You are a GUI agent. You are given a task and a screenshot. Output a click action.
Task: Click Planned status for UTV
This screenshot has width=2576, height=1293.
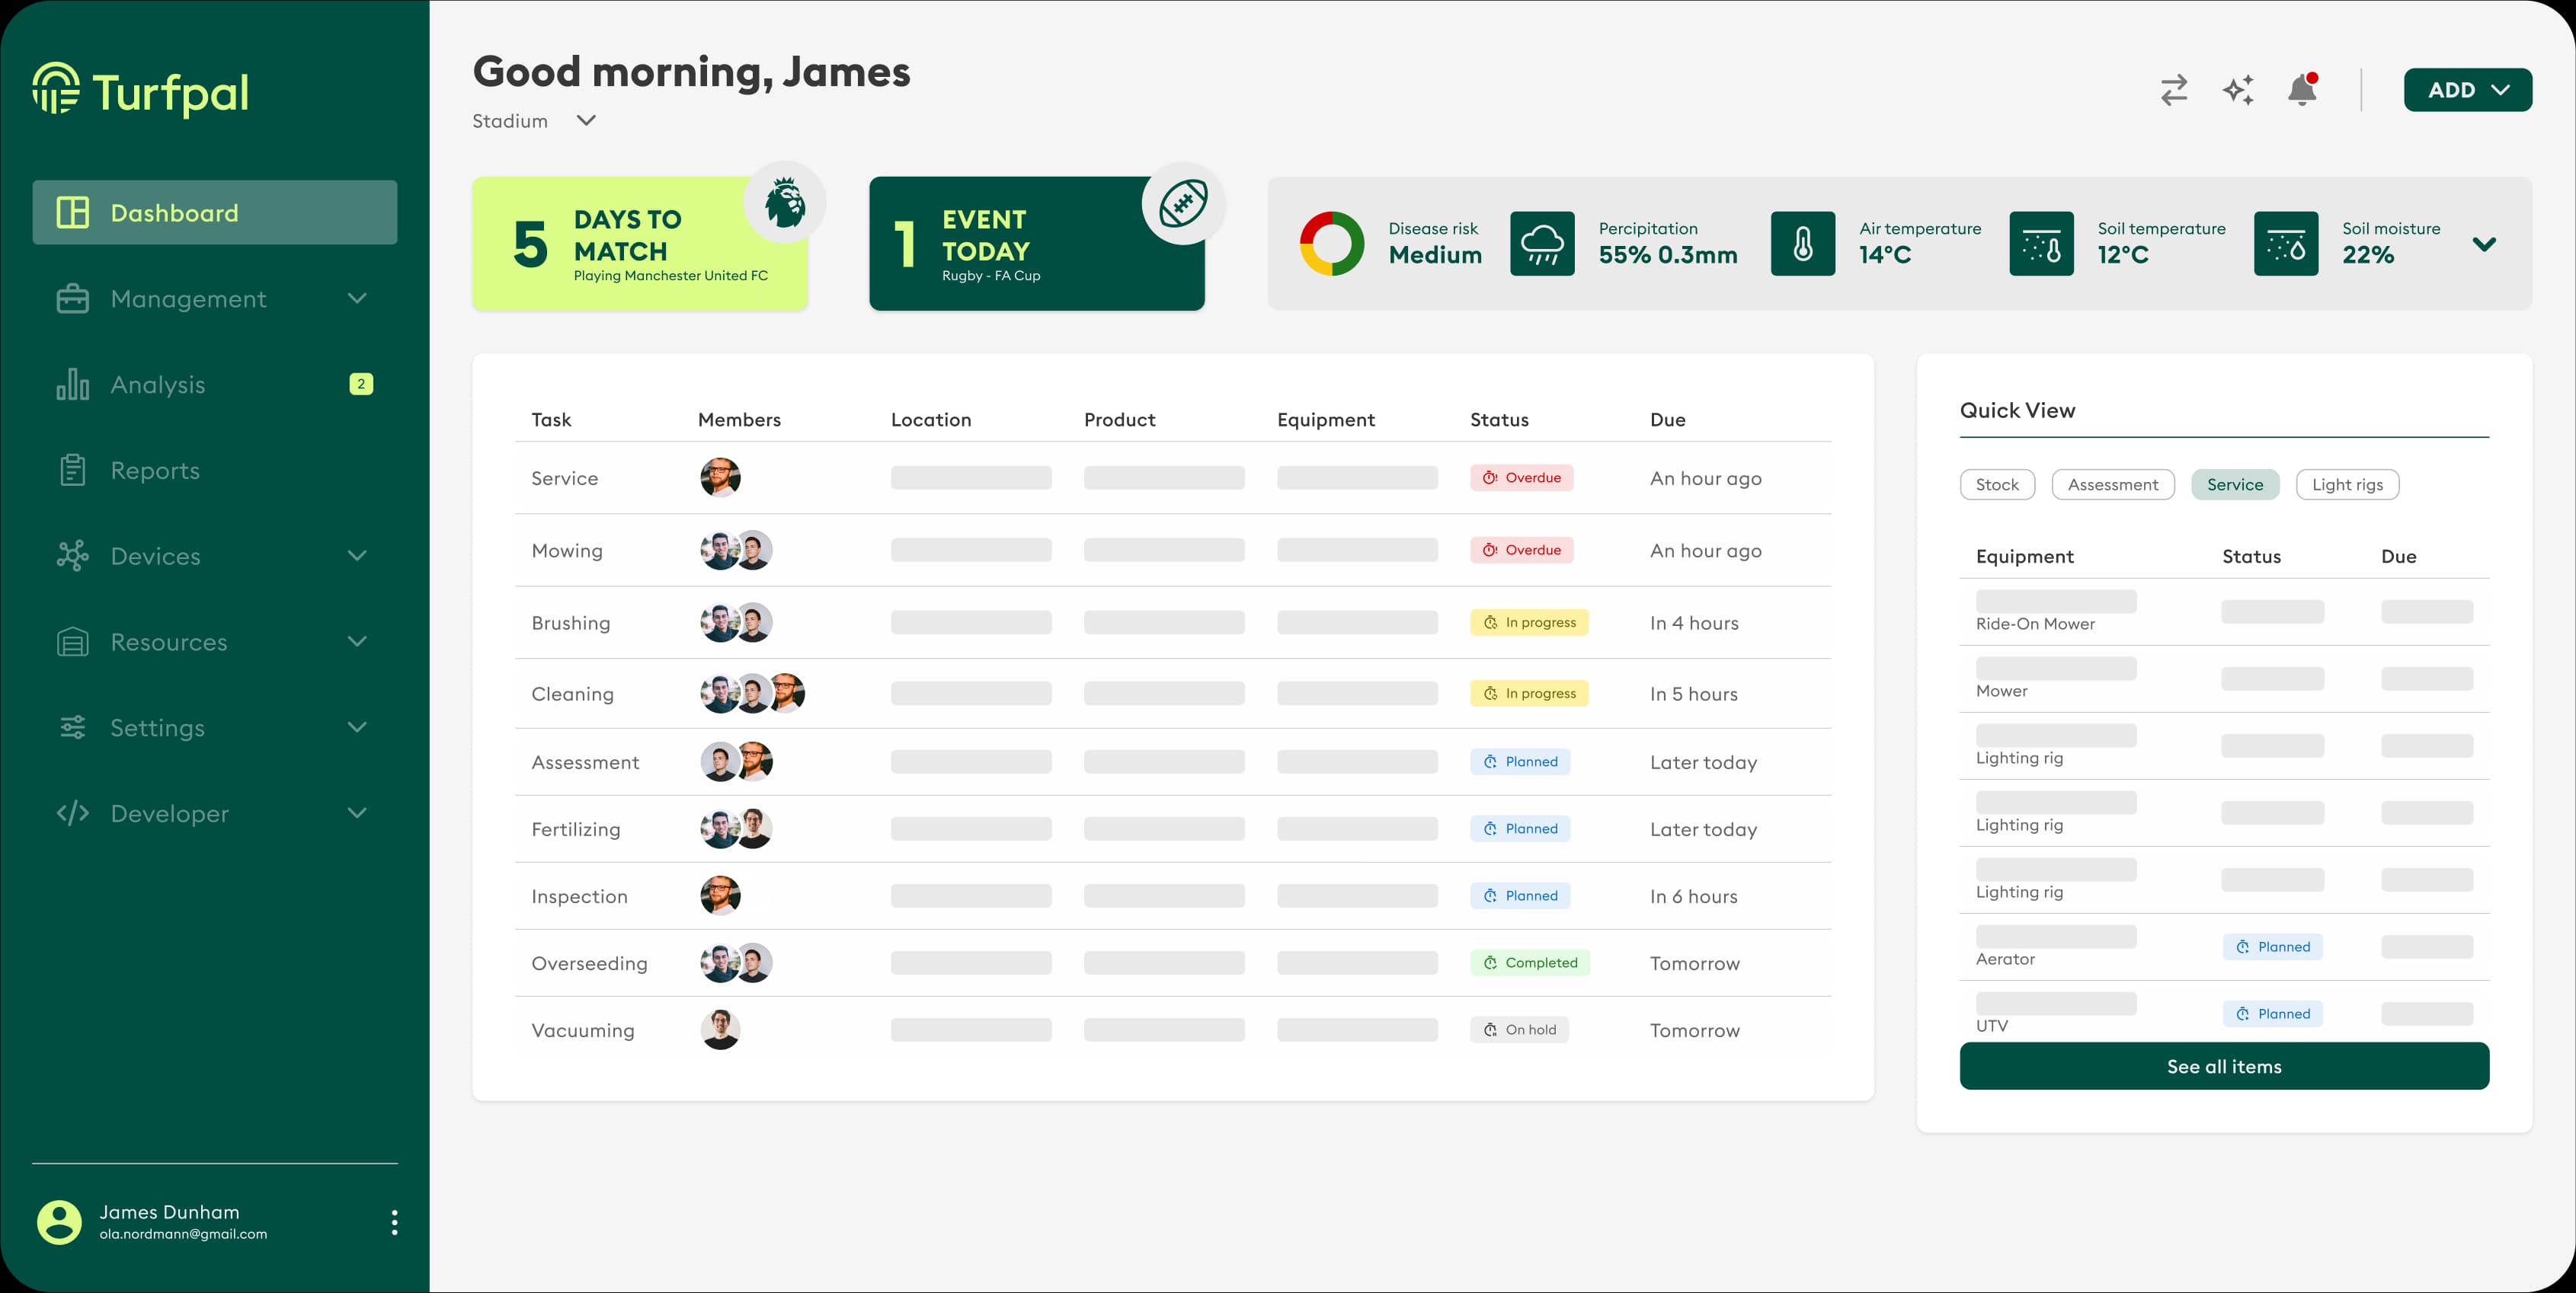click(2272, 1014)
